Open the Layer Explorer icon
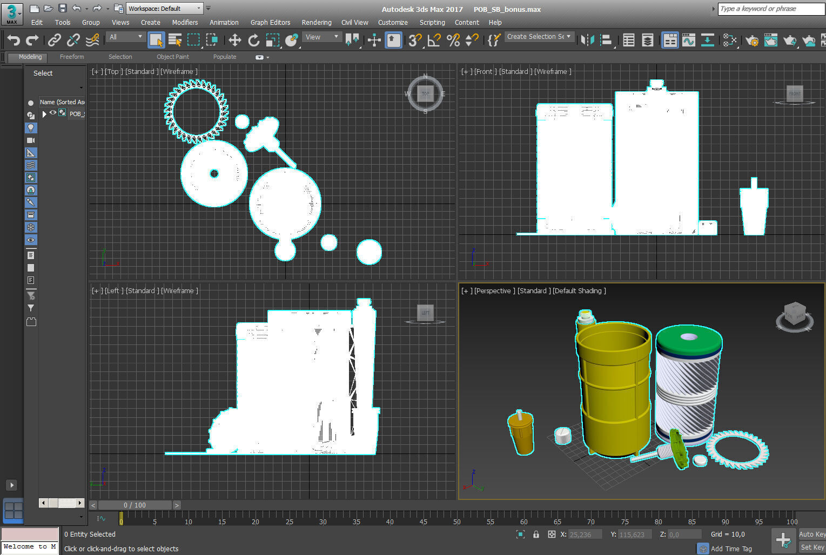This screenshot has width=826, height=555. click(x=647, y=40)
